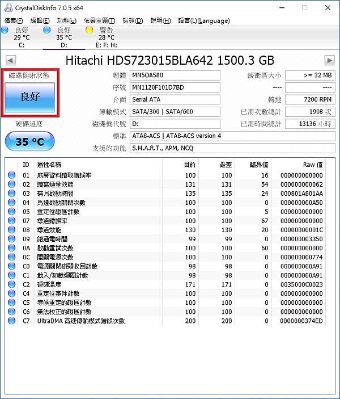Click the 1908 次 power on count field
Screen dimensions: 340x399
310,112
